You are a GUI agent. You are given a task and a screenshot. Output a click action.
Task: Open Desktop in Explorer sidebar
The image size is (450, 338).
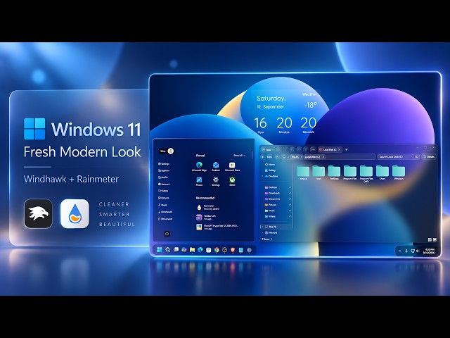coord(271,187)
